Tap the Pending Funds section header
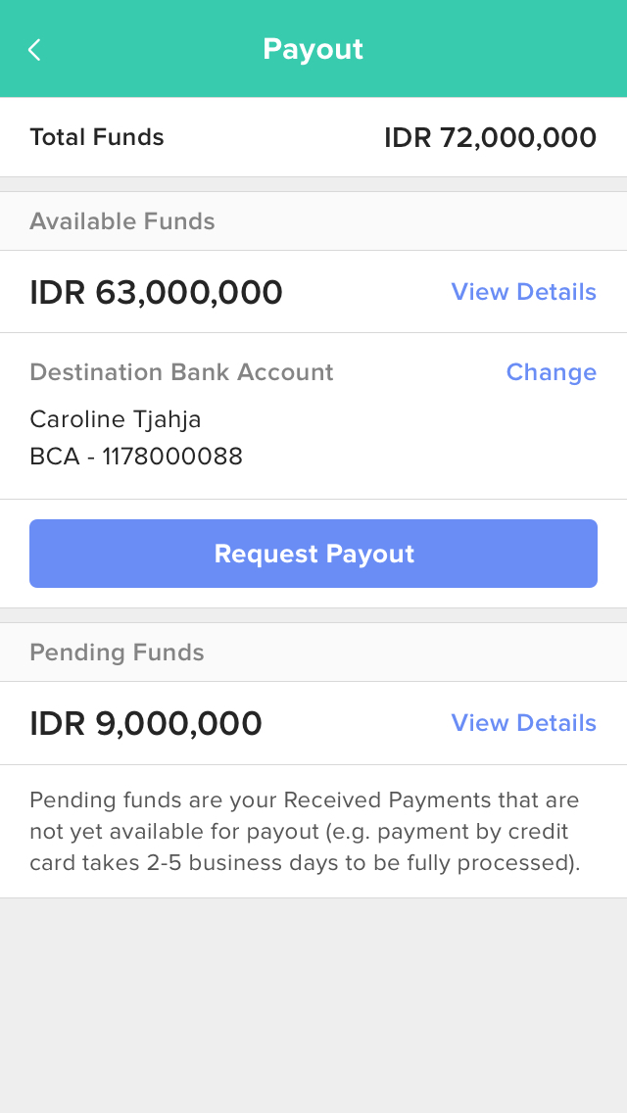This screenshot has width=627, height=1113. pyautogui.click(x=117, y=653)
